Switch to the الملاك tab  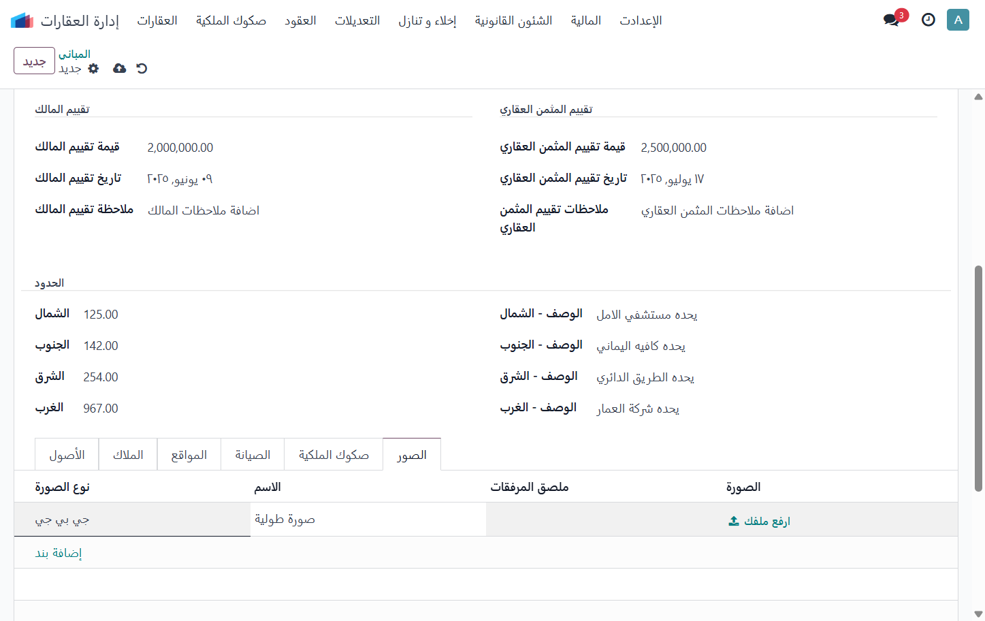[128, 455]
